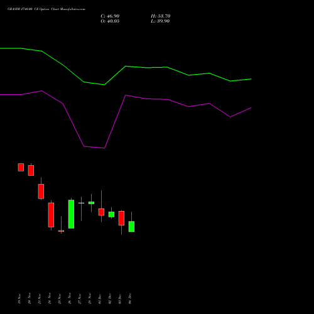Select the 28 Nov date label
Screen dimensions: 314x314
pos(90,298)
